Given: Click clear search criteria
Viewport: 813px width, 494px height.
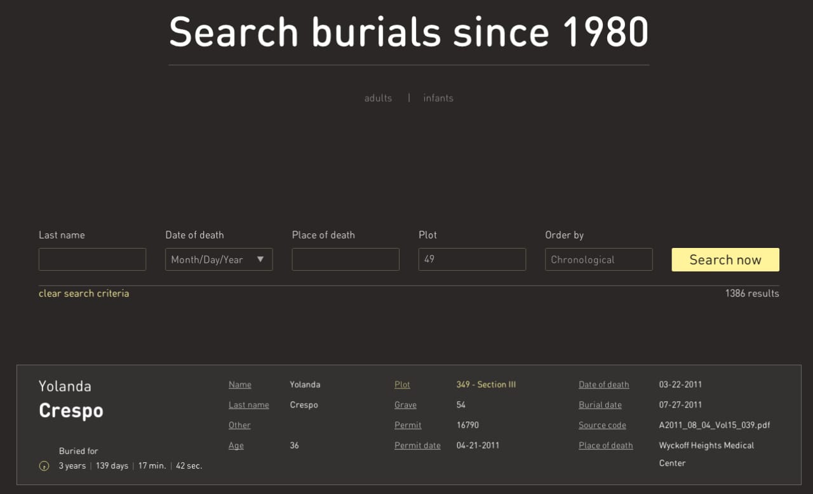Looking at the screenshot, I should coord(83,294).
